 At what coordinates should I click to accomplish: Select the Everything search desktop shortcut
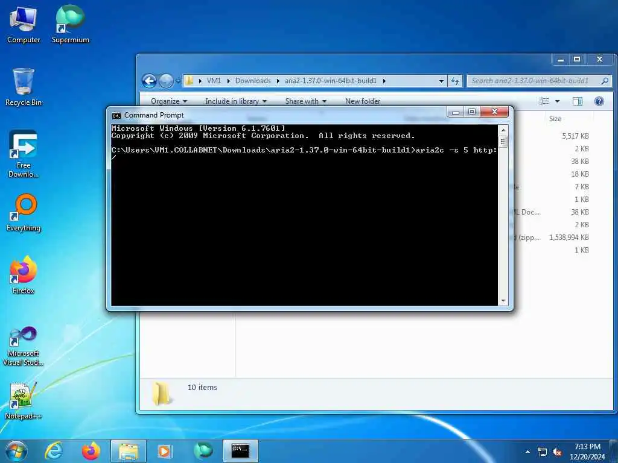[24, 213]
